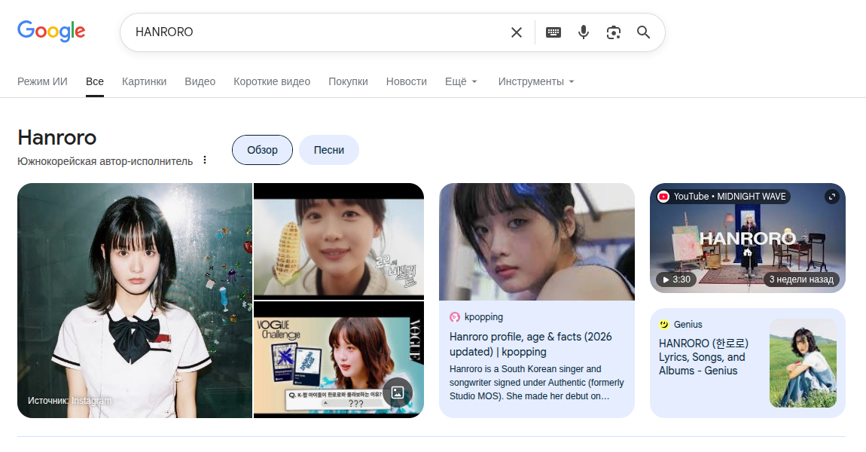
Task: Switch to Новости tab
Action: 407,82
